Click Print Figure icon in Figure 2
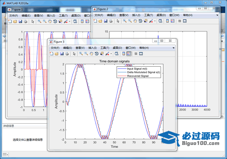This screenshot has width=227, height=159. (x=110, y=21)
